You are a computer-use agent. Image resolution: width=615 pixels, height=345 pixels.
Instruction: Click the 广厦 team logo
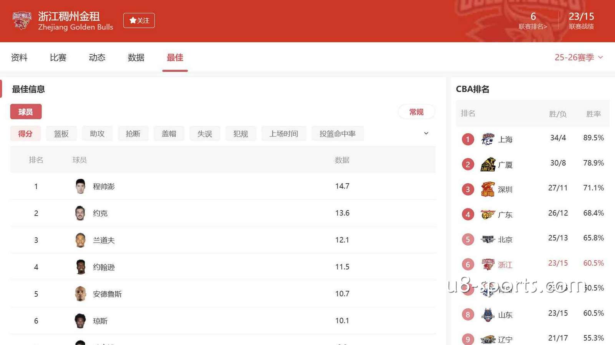click(488, 164)
